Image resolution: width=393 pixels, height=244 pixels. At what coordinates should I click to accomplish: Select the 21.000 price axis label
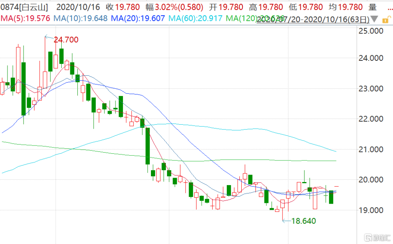[x=371, y=149]
